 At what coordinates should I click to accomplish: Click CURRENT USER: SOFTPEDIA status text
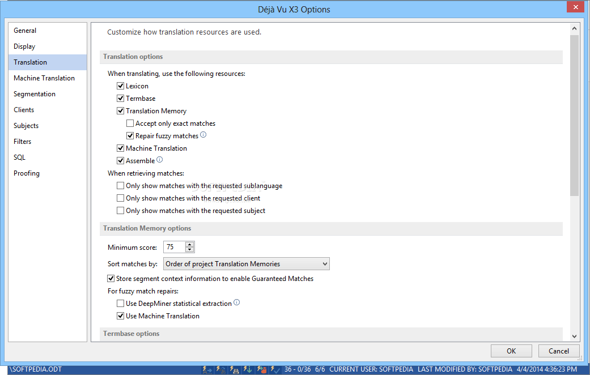(371, 369)
